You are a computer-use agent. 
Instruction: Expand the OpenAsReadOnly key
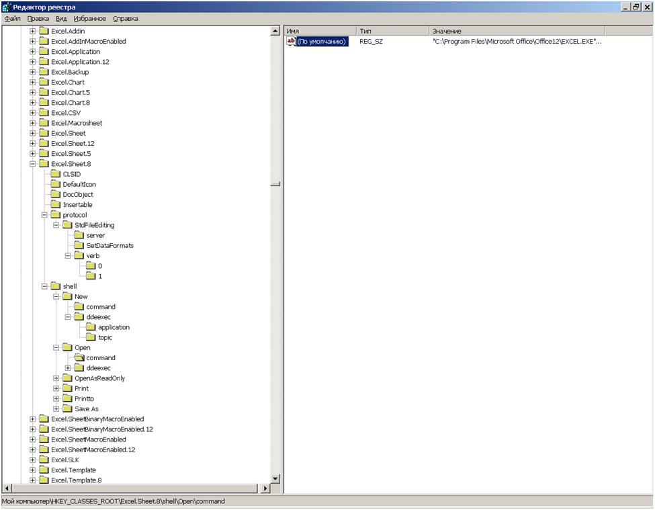(56, 378)
